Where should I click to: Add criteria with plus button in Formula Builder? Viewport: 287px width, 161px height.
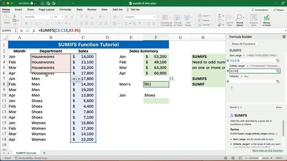point(231,88)
